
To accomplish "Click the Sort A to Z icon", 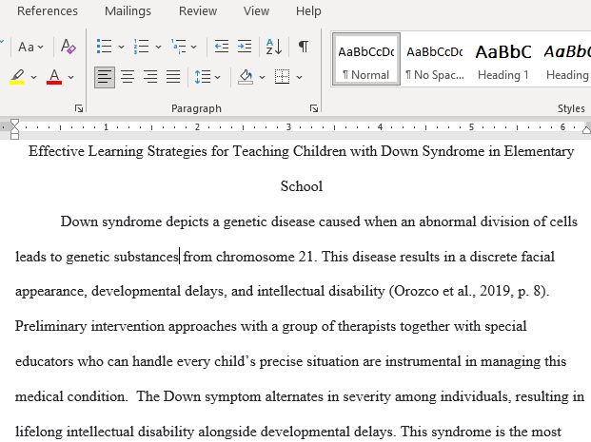I will click(274, 47).
